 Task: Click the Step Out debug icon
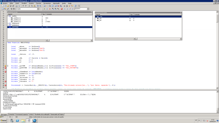tap(58, 9)
